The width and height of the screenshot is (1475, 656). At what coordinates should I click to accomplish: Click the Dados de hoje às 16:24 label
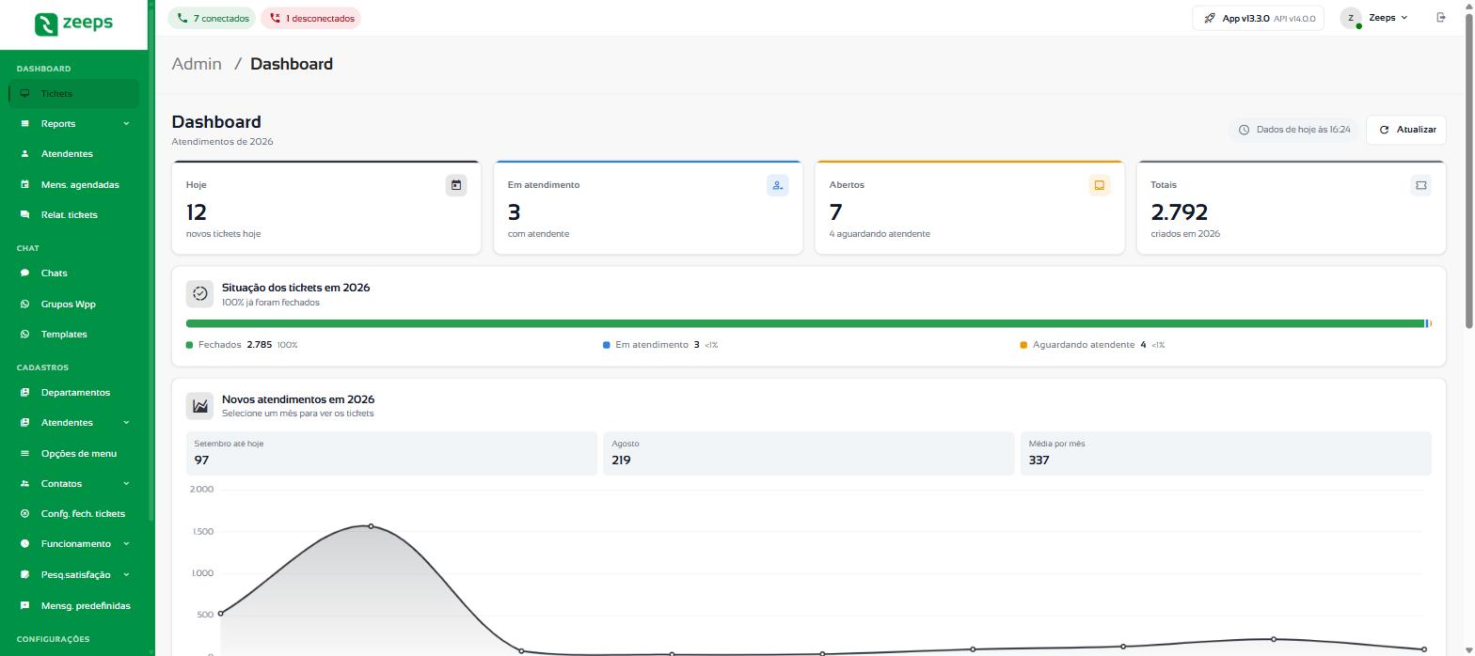(x=1294, y=130)
